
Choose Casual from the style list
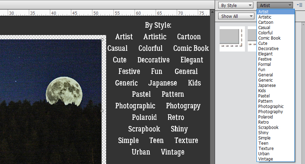[275, 28]
